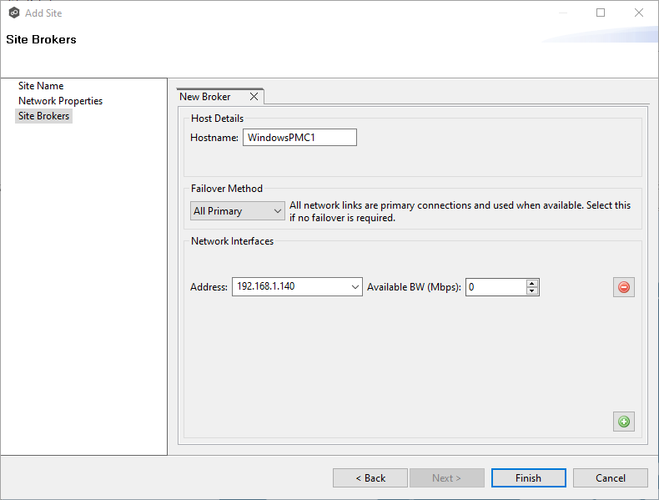Decrease Available BW with down arrow
This screenshot has height=500, width=659.
(532, 291)
